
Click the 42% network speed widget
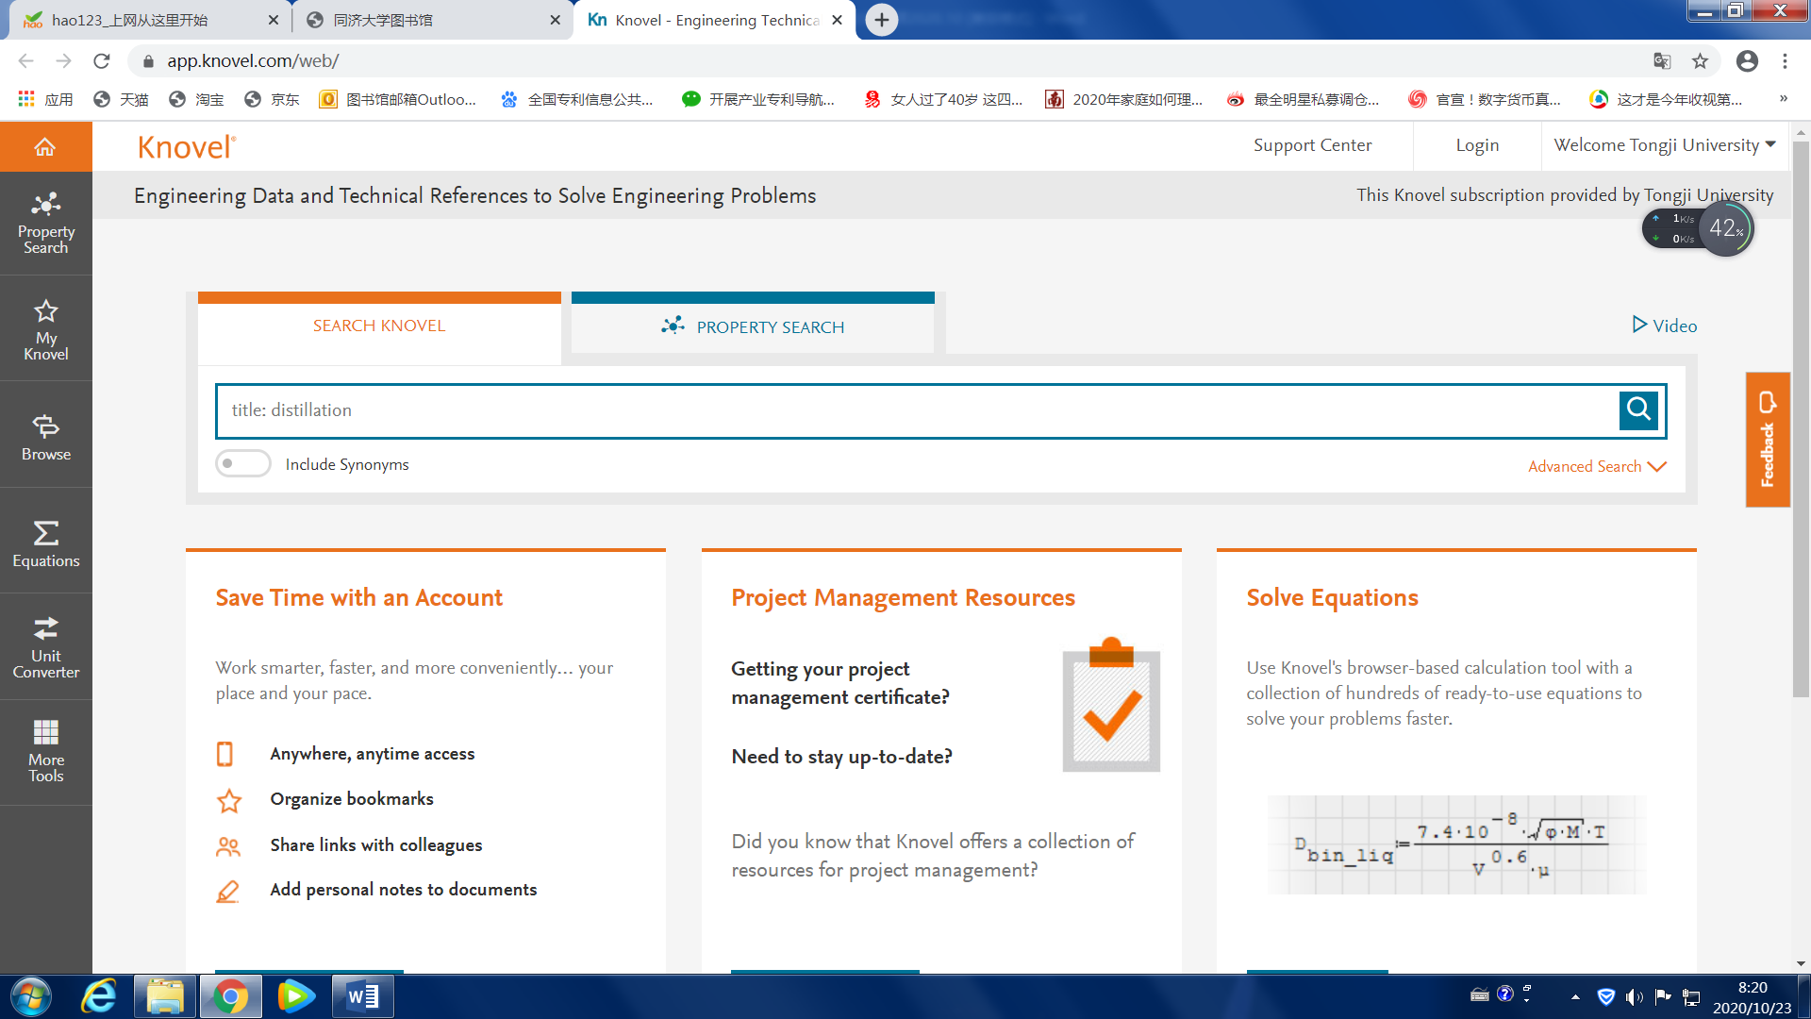1698,228
